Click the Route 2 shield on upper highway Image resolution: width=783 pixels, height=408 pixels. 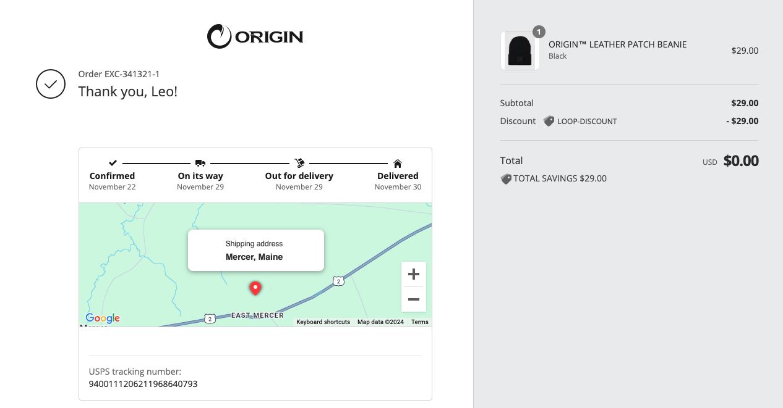338,281
